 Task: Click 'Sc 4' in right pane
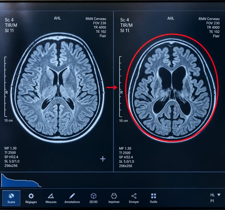click(x=124, y=20)
